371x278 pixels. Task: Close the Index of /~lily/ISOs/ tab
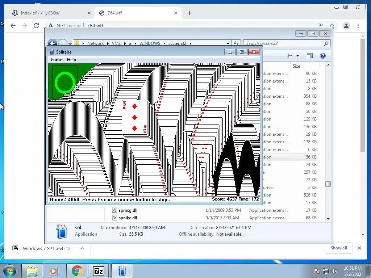pyautogui.click(x=89, y=13)
